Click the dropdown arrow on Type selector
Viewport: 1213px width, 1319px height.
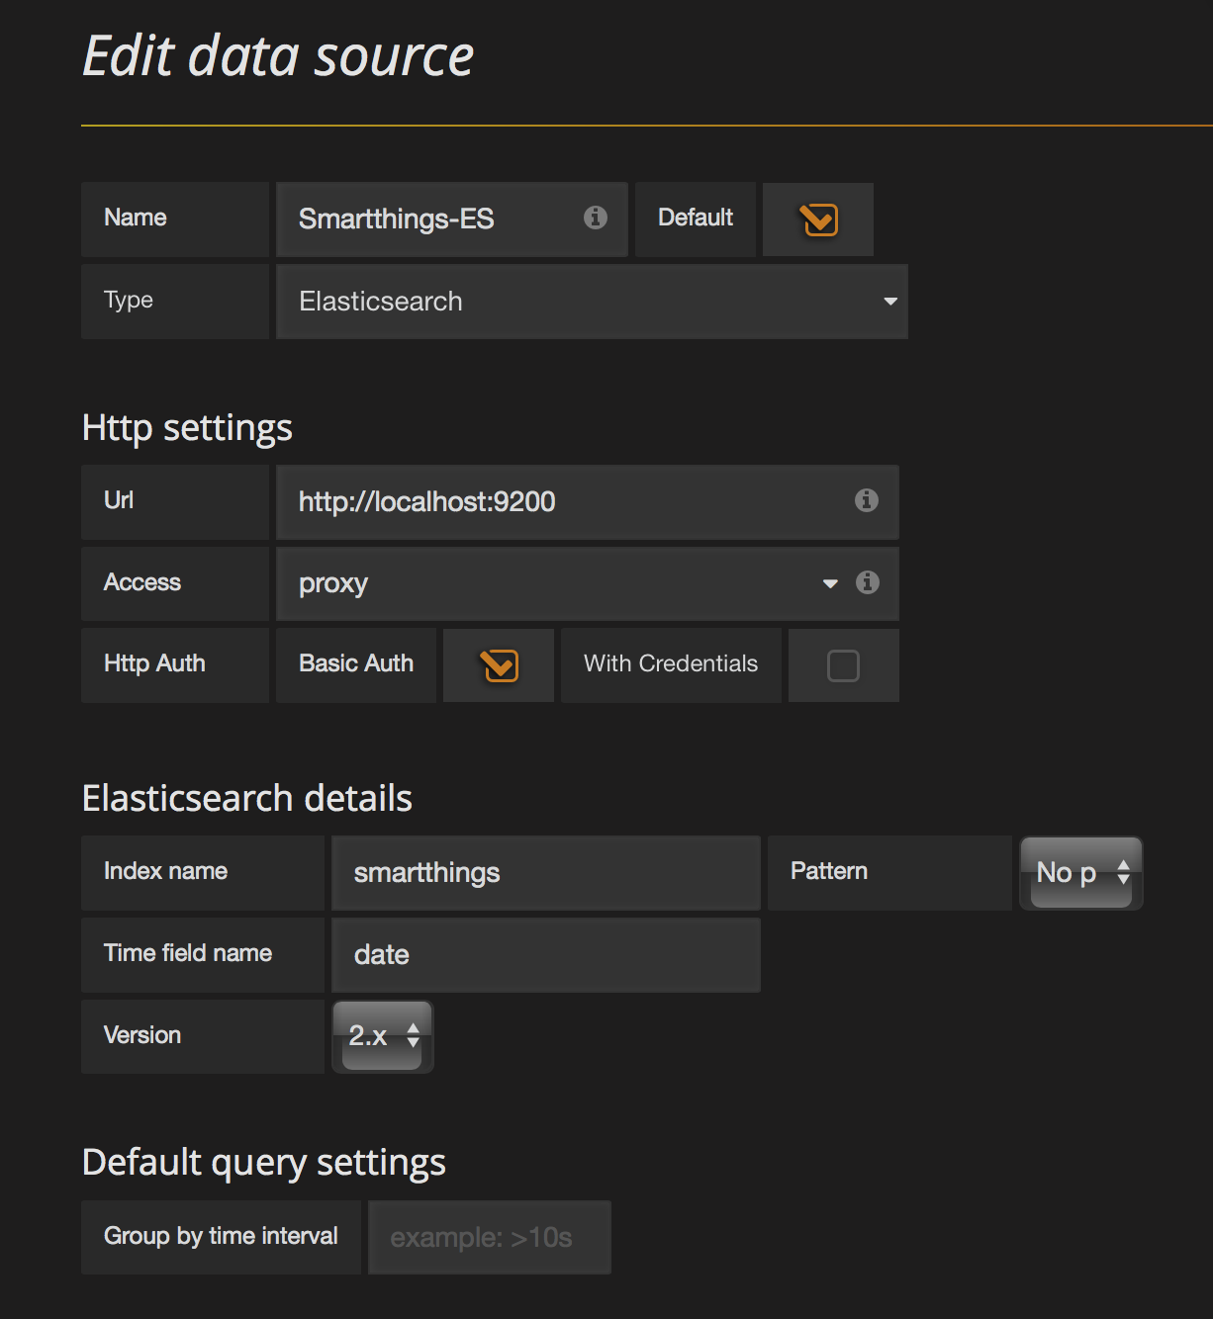pos(890,302)
